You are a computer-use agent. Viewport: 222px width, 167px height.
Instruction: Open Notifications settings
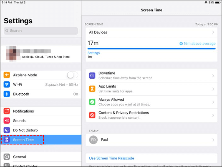pos(41,111)
